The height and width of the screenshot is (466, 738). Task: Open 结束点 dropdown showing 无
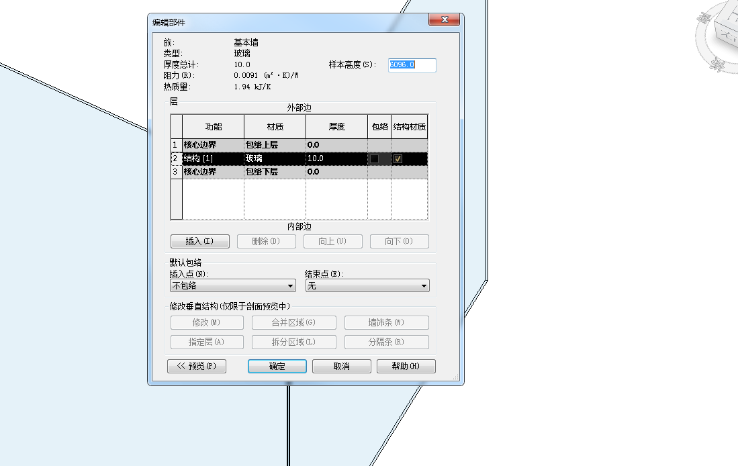click(367, 286)
